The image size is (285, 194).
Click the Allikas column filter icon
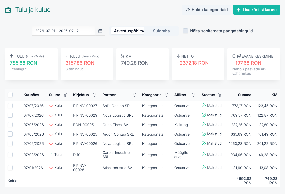(194, 95)
